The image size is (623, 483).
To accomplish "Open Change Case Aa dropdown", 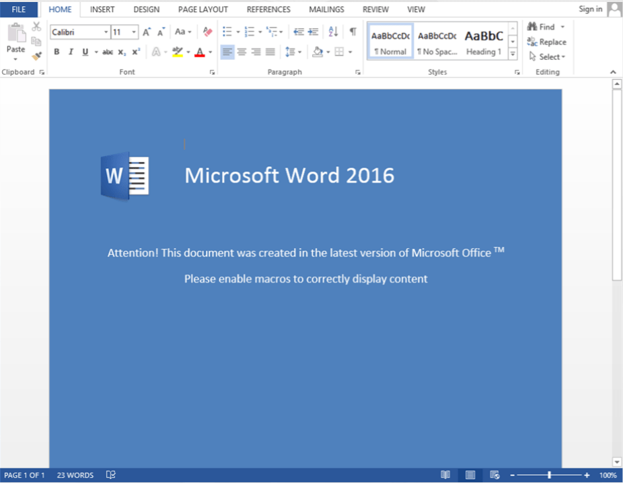I will [x=183, y=32].
